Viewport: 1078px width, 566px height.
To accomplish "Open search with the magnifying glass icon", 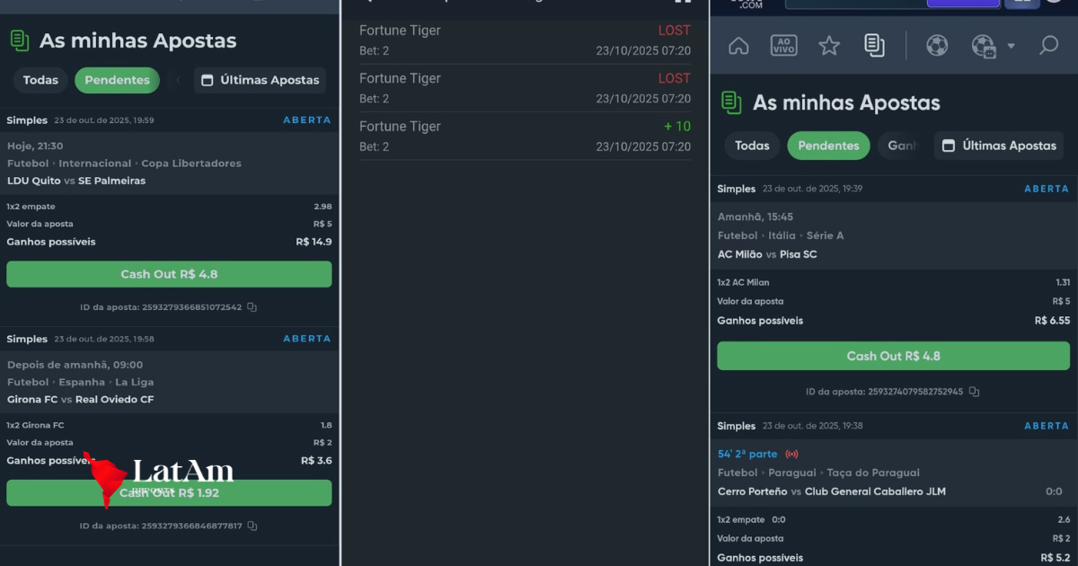I will coord(1048,46).
